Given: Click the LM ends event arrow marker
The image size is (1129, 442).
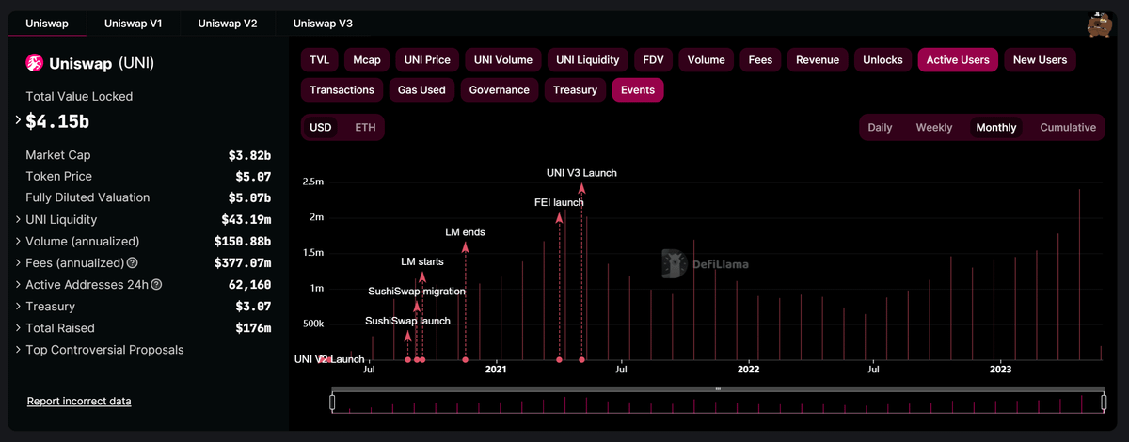Looking at the screenshot, I should point(466,247).
